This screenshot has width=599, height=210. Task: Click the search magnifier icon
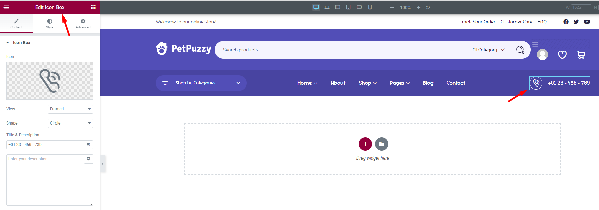pos(520,50)
